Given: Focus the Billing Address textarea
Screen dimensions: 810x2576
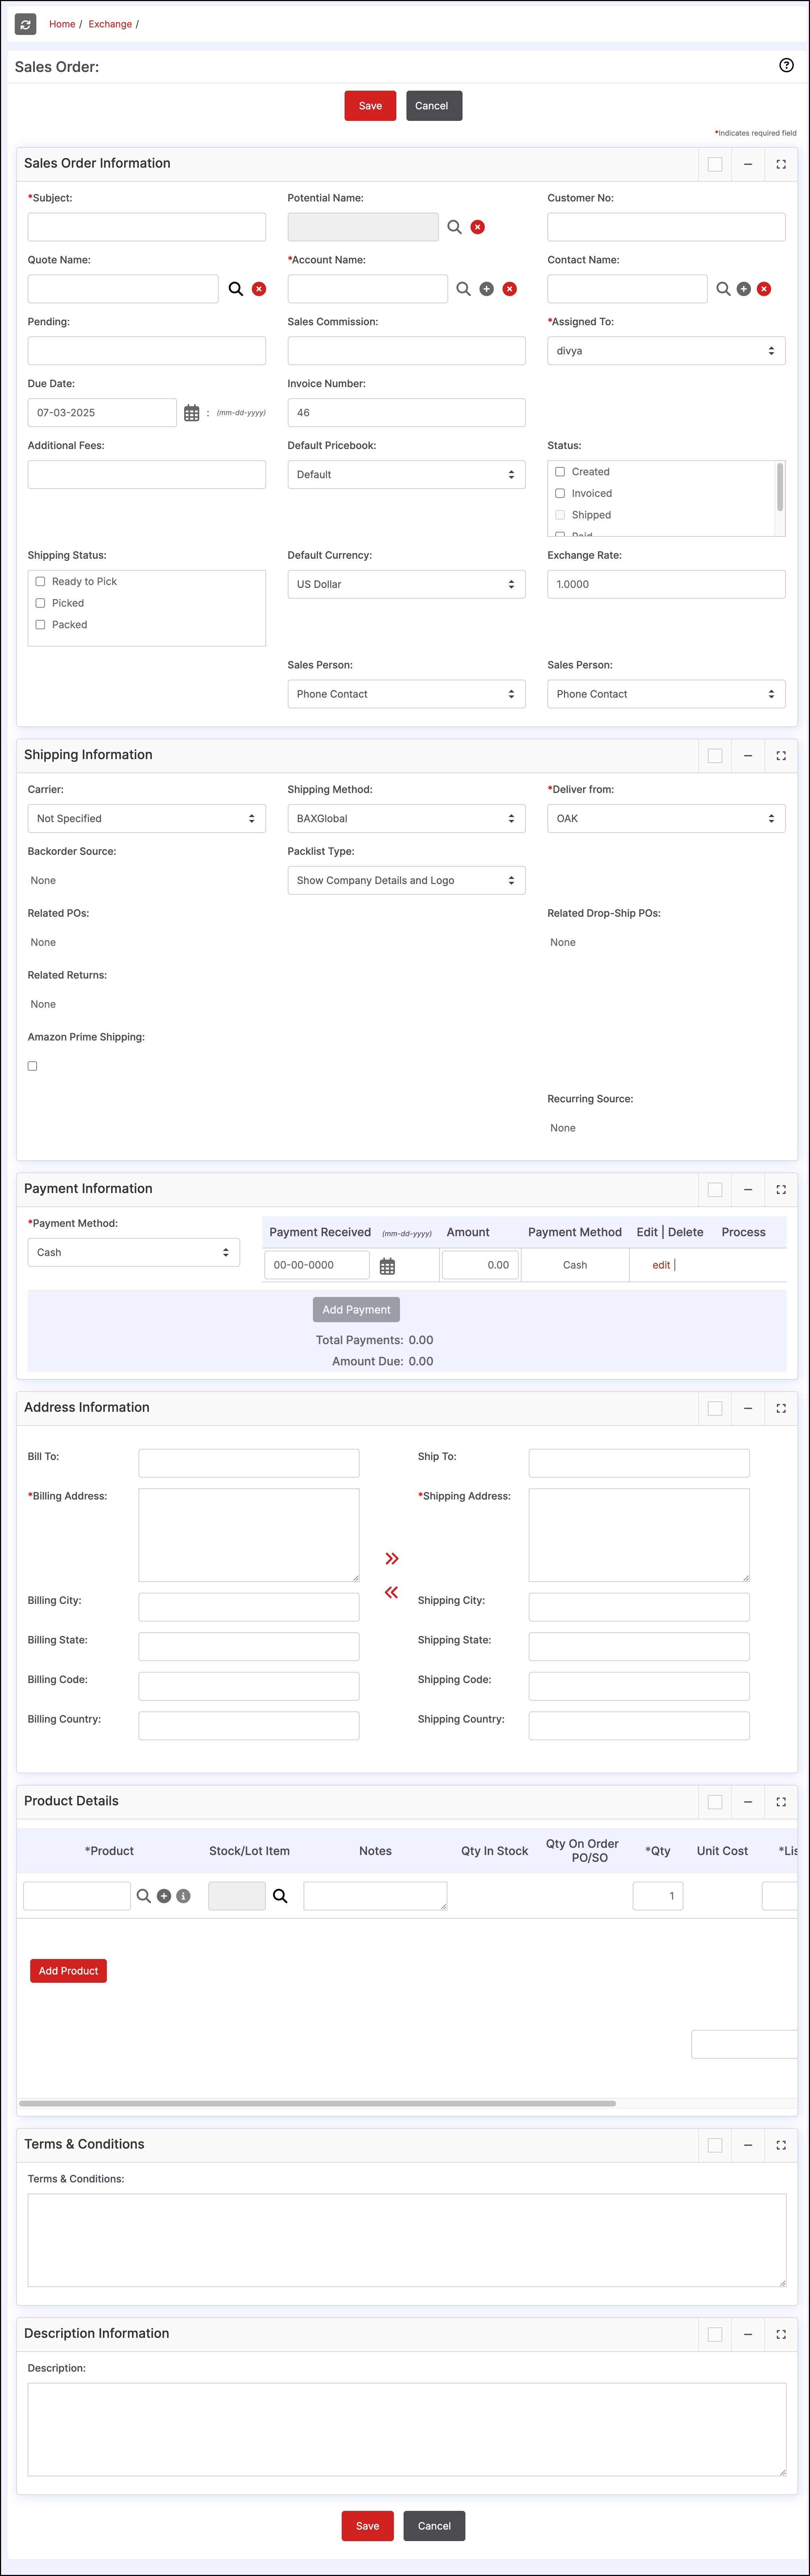Looking at the screenshot, I should click(x=249, y=1535).
